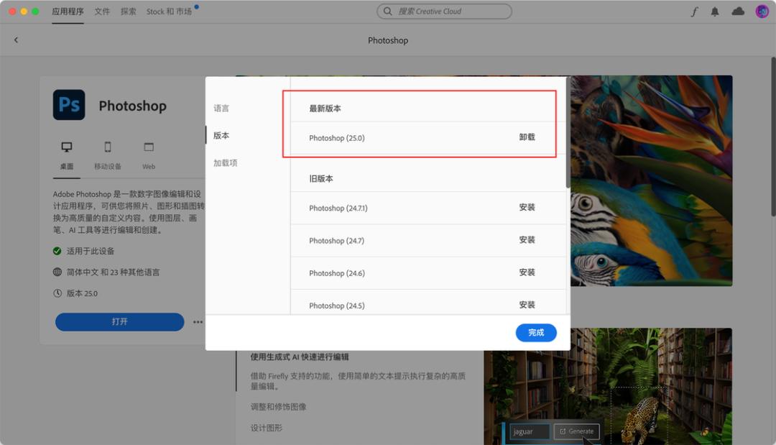Open more options with the … icon
This screenshot has height=445, width=776.
pyautogui.click(x=198, y=322)
